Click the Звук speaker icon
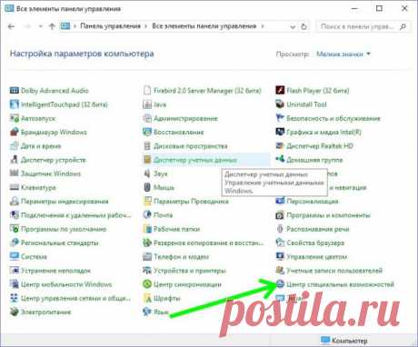This screenshot has height=347, width=418. tap(147, 173)
